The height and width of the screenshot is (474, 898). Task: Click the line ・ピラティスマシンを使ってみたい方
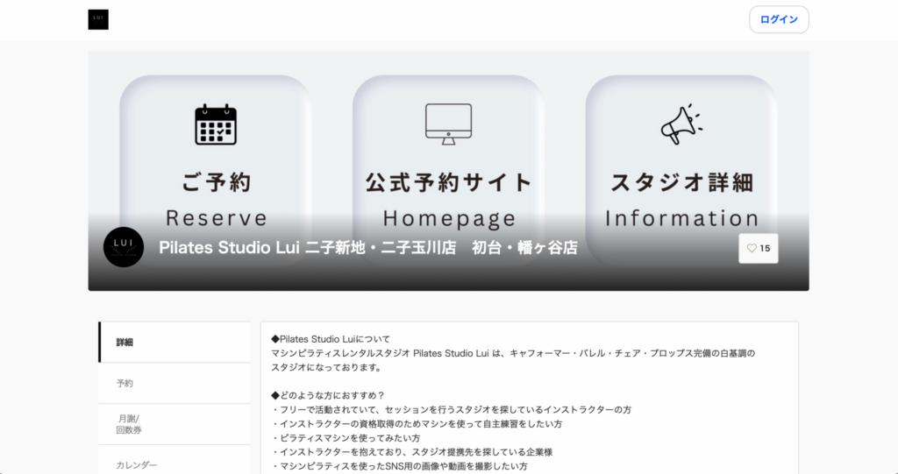(x=346, y=438)
